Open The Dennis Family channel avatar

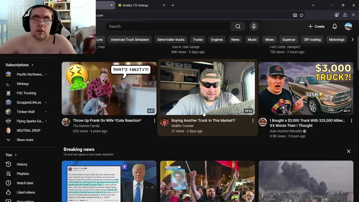point(66,122)
